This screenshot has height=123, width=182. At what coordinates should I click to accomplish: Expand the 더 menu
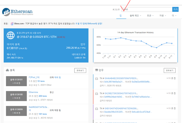point(174,16)
